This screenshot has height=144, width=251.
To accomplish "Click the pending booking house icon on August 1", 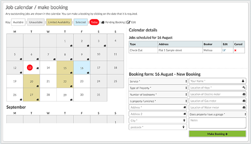I will (71, 46).
